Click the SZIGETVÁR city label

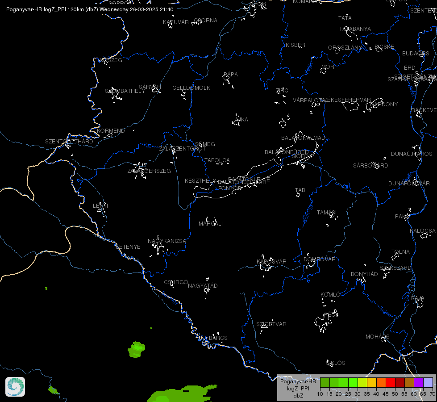(271, 324)
